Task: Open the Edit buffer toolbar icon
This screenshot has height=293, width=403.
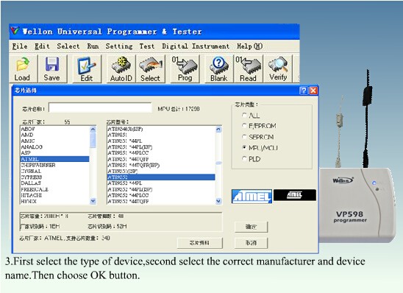Action: click(x=87, y=68)
